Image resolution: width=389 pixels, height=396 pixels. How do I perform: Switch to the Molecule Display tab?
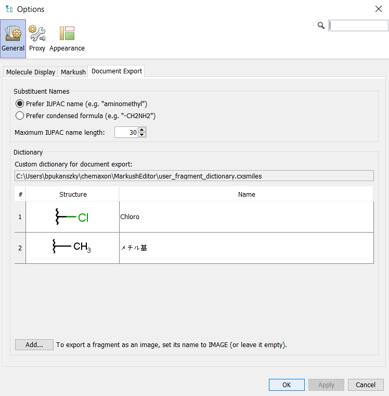coord(31,72)
